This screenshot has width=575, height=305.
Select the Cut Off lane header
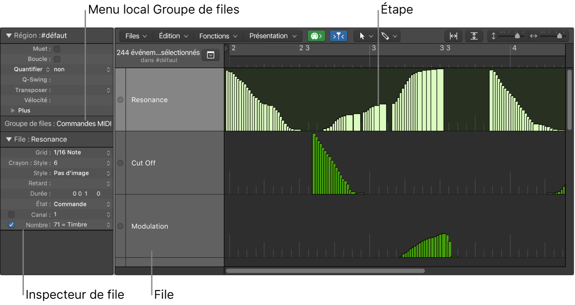coord(175,163)
